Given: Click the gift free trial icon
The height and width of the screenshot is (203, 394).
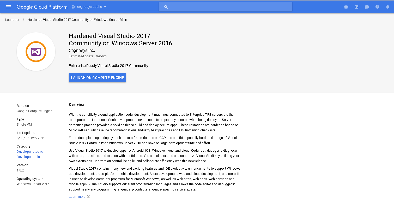Looking at the screenshot, I should tap(346, 7).
